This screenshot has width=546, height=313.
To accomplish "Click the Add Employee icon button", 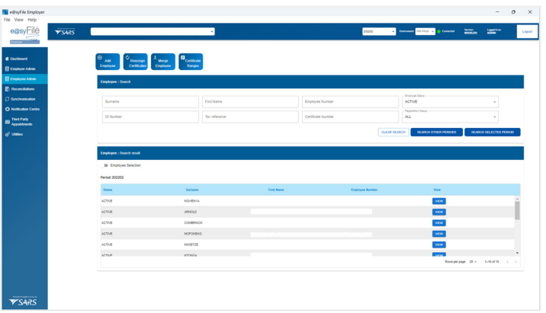I will 108,62.
